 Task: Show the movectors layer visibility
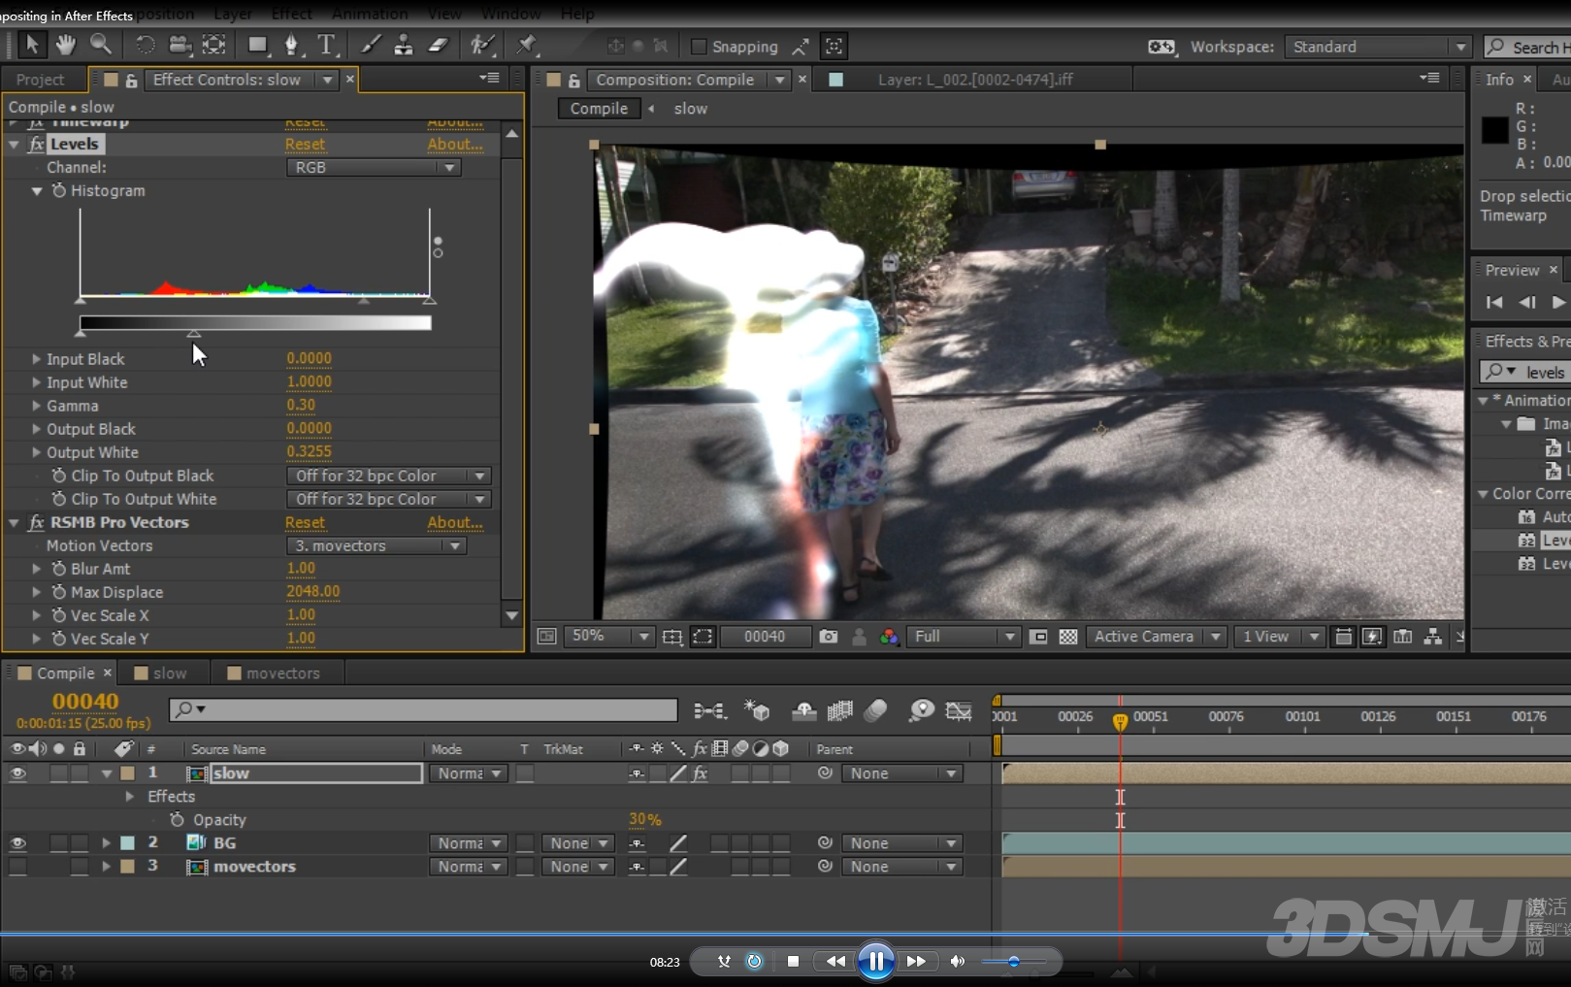(17, 867)
